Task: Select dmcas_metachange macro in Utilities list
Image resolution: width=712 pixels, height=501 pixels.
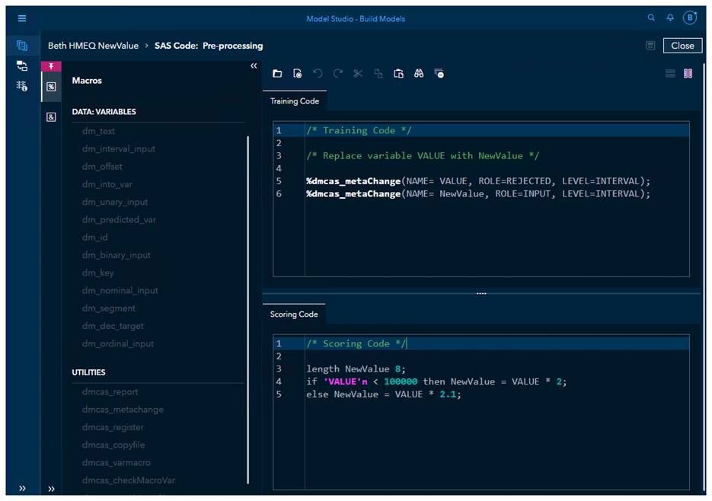Action: [x=123, y=410]
